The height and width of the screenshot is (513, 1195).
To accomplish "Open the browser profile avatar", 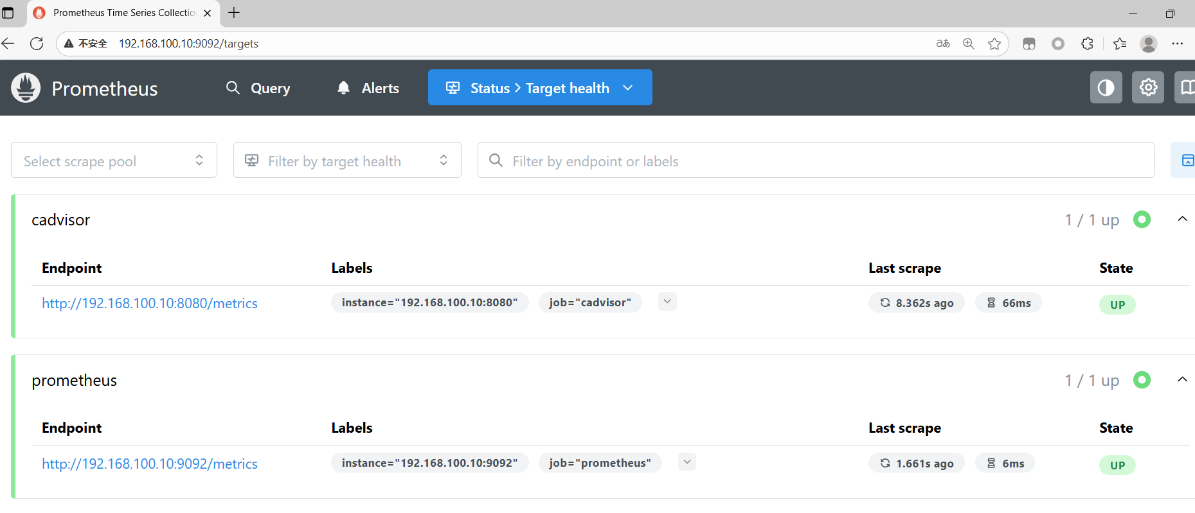I will (x=1149, y=44).
